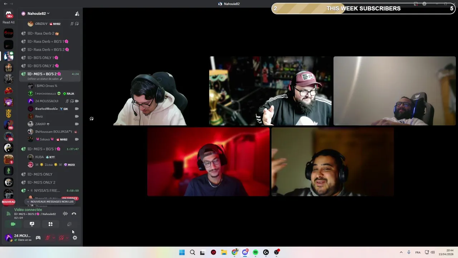Select user ZAWA9 in voice list
This screenshot has width=458, height=258.
53,124
